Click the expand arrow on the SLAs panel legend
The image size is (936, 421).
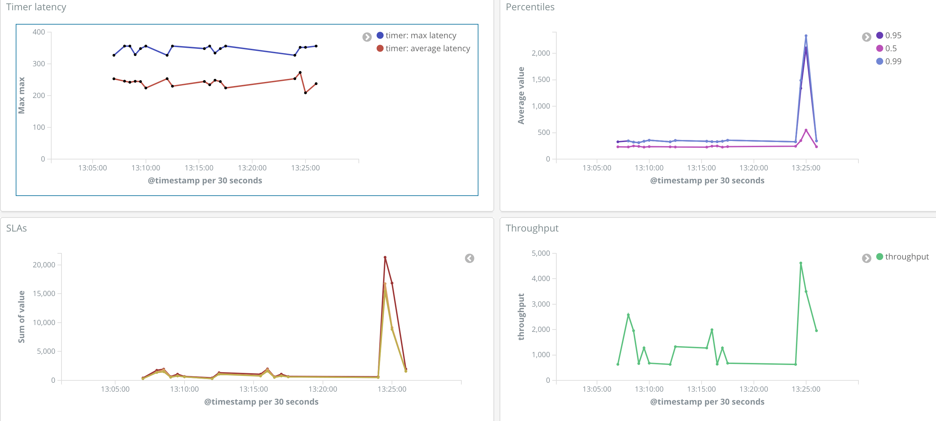coord(470,258)
